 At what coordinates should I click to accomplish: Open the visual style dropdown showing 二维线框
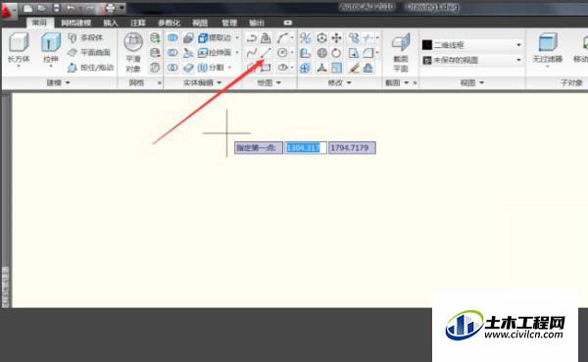pos(471,45)
